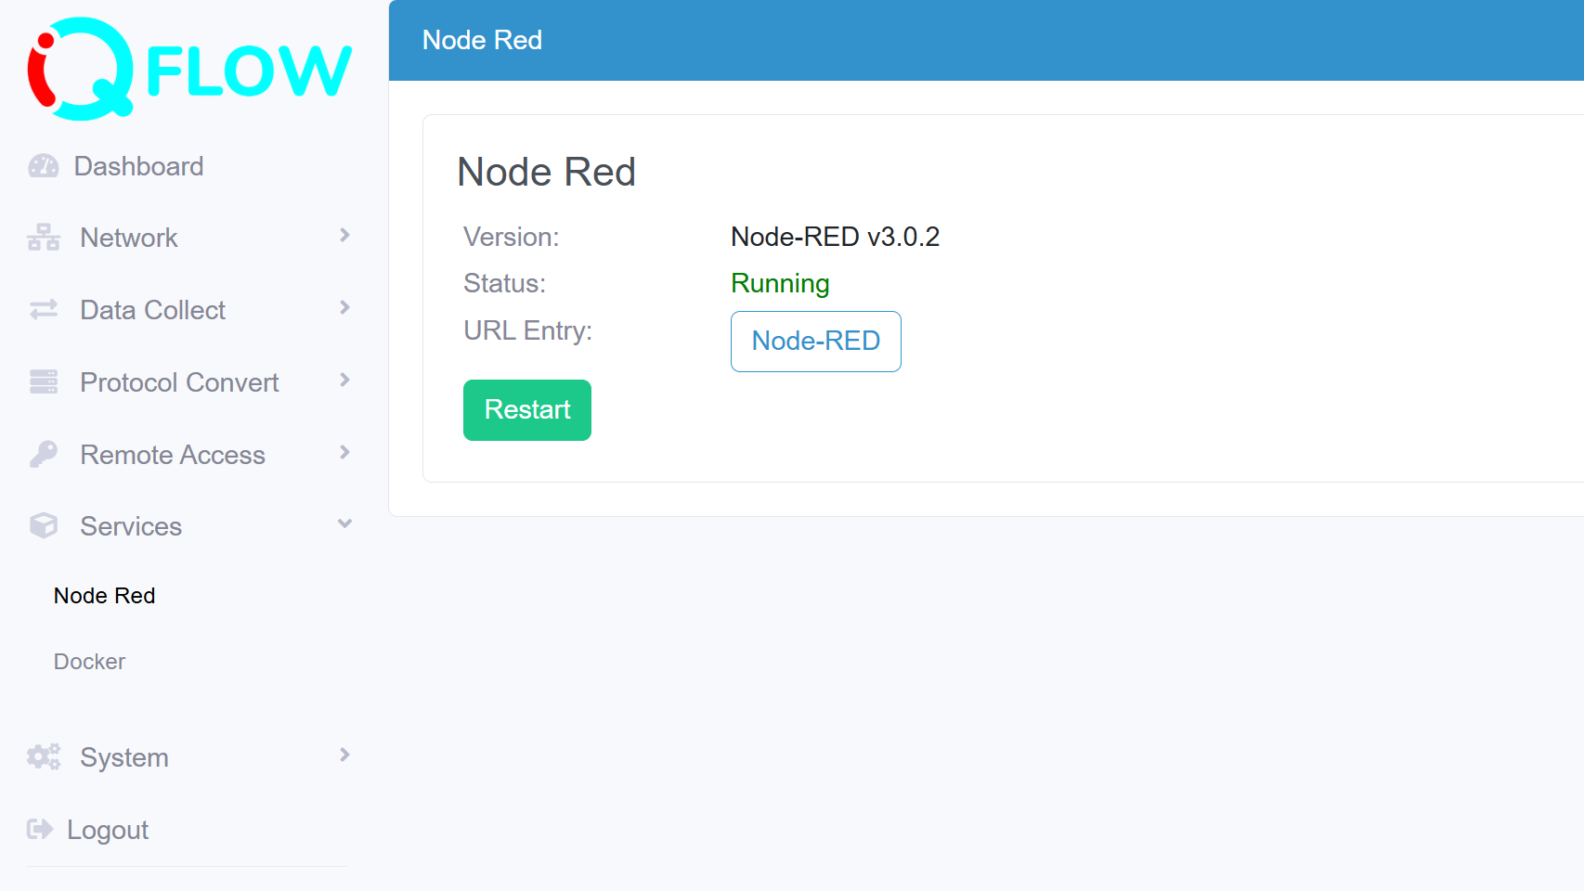
Task: Open the Node Red menu item
Action: point(103,595)
